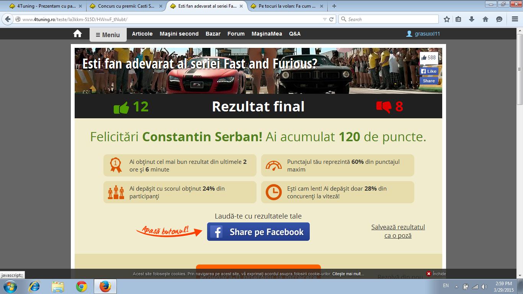
Task: Click the green thumbs-up correct answers icon
Action: coord(121,107)
